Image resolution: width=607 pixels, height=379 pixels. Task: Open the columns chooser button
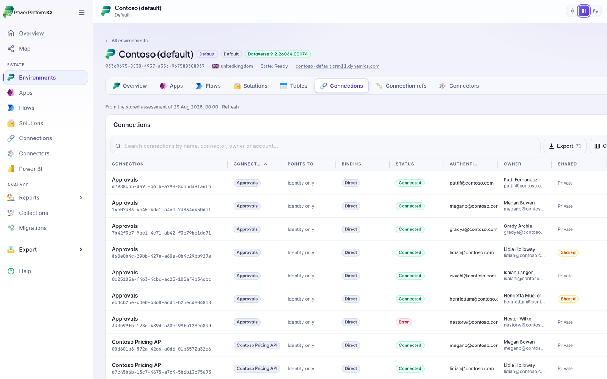tap(599, 146)
